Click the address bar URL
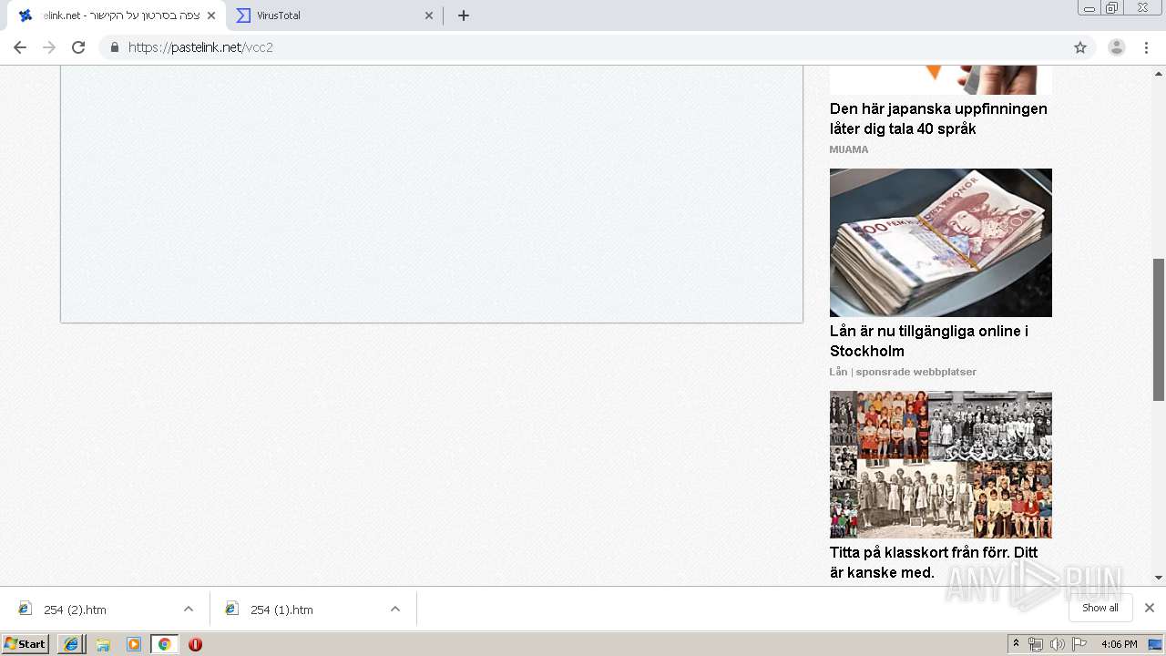The width and height of the screenshot is (1166, 656). pos(200,47)
